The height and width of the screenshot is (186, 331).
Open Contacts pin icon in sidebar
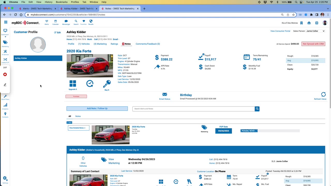[5, 115]
